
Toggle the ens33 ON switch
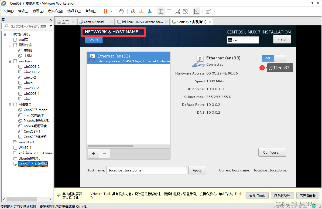tap(274, 58)
